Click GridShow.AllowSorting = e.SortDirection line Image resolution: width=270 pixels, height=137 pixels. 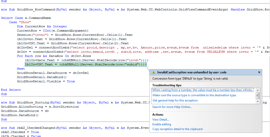40,107
